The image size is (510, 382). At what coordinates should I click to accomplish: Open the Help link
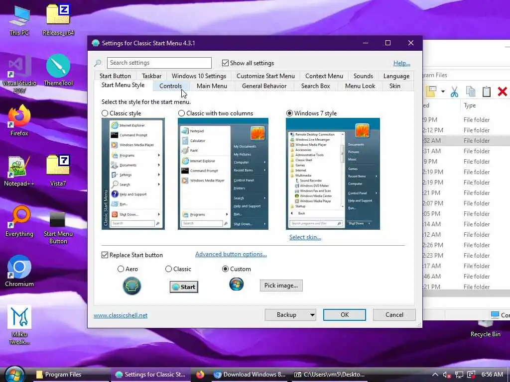click(402, 63)
